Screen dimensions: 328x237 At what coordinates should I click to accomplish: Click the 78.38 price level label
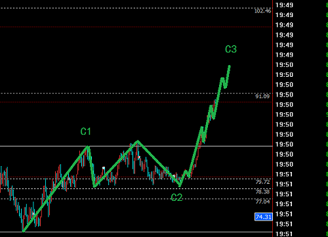coord(262,192)
